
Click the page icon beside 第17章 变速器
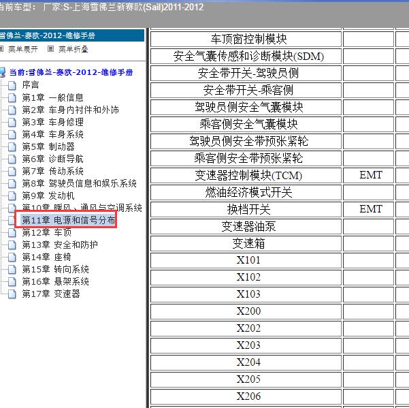12,294
